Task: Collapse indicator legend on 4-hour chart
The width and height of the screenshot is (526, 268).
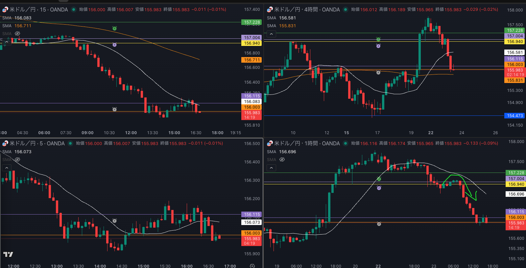Action: pos(271,34)
